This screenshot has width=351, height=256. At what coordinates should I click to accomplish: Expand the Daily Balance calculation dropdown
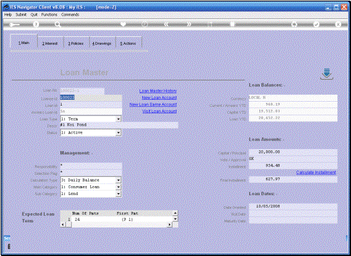coord(119,180)
